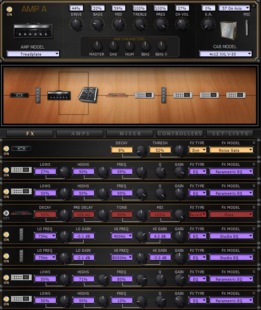Select the first Parametric EQ rack after reverb
The image size is (261, 310).
145,95
